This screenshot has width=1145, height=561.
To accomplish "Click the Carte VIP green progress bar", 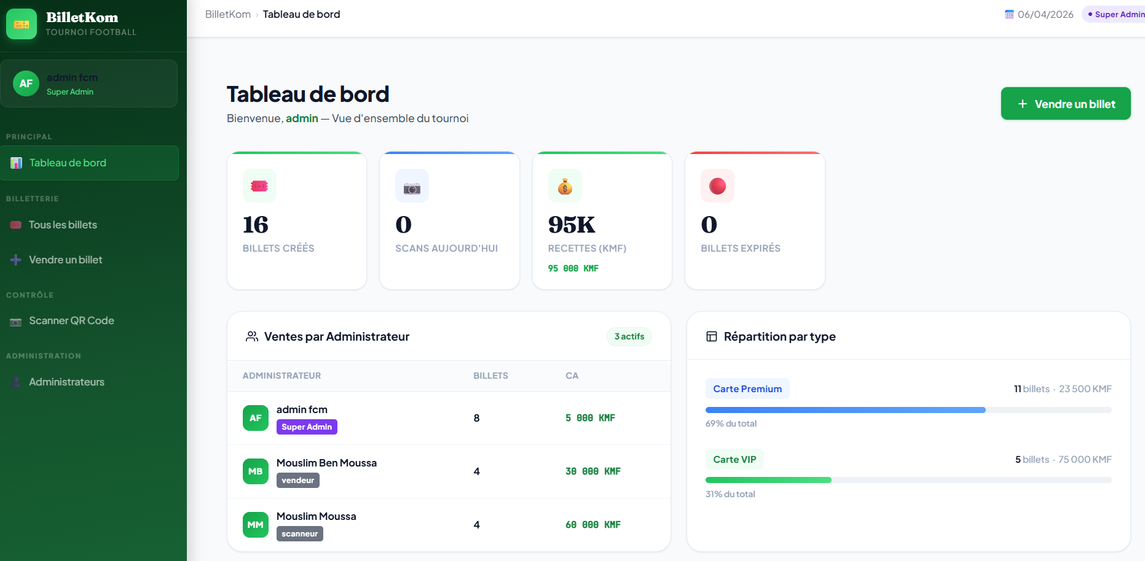I will point(768,480).
